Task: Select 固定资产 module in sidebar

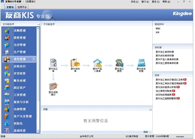Action: pyautogui.click(x=19, y=88)
